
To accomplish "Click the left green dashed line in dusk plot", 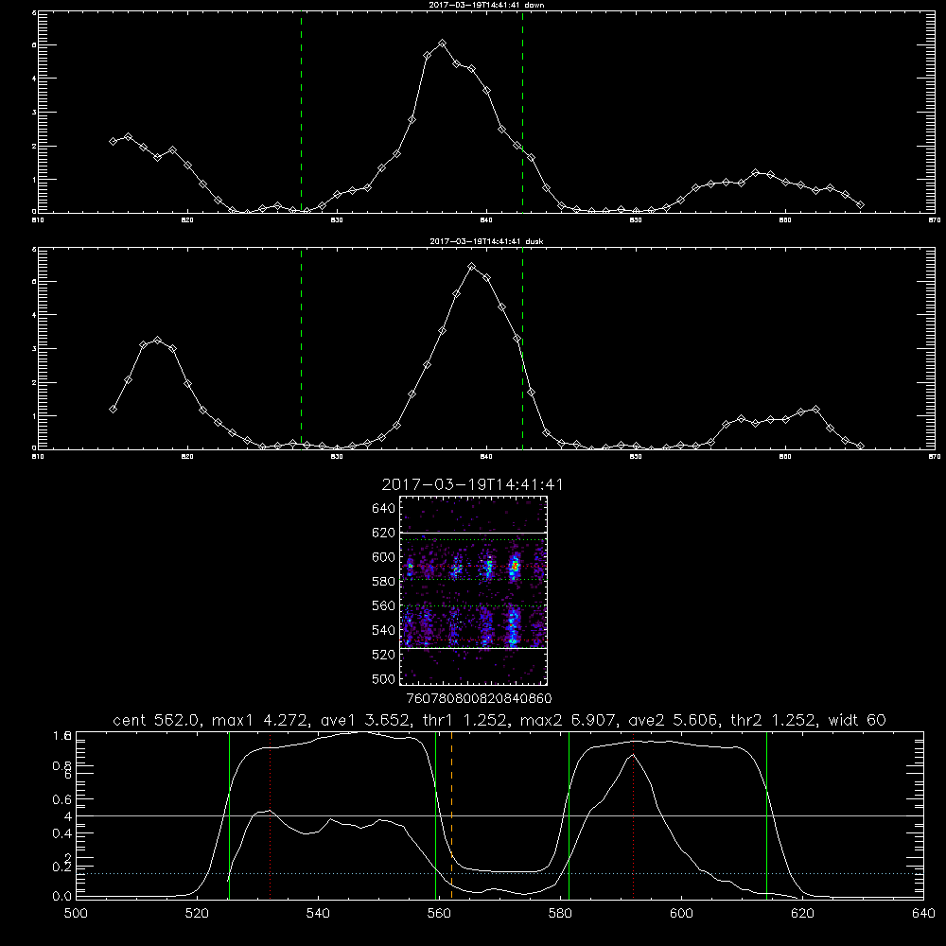I will coord(301,348).
